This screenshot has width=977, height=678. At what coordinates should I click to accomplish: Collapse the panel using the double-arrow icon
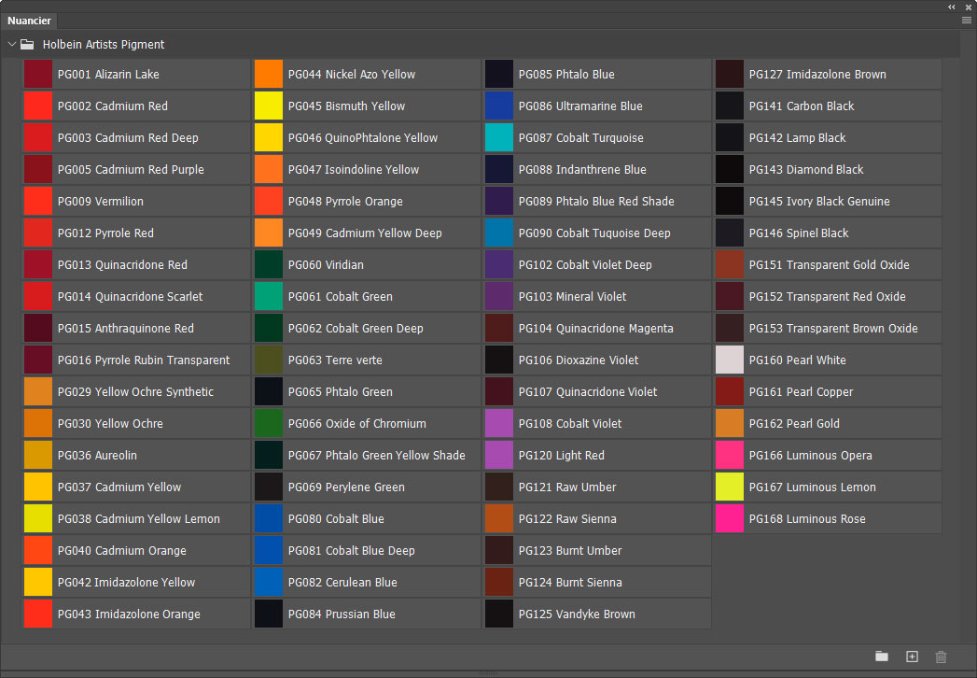pos(952,7)
